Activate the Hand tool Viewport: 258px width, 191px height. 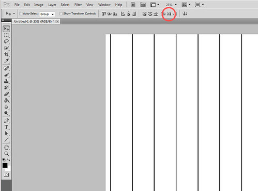(x=6, y=147)
